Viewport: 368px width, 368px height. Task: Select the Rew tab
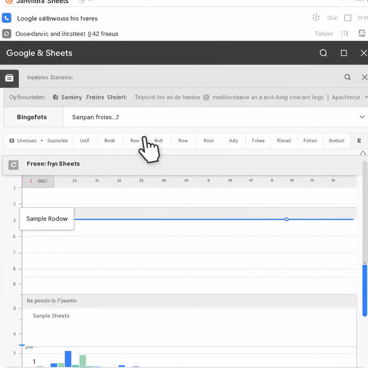click(135, 141)
